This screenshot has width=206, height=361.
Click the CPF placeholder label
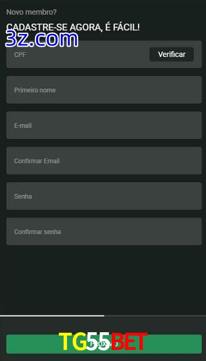pyautogui.click(x=20, y=55)
